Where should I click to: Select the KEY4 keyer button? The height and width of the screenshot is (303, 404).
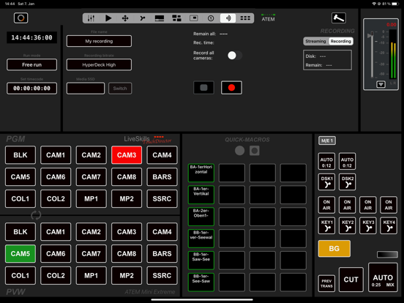coord(389,225)
